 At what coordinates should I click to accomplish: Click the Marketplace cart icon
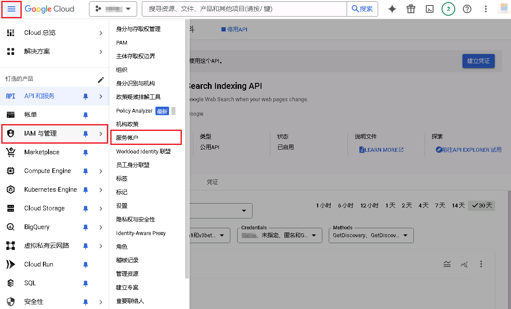[11, 152]
